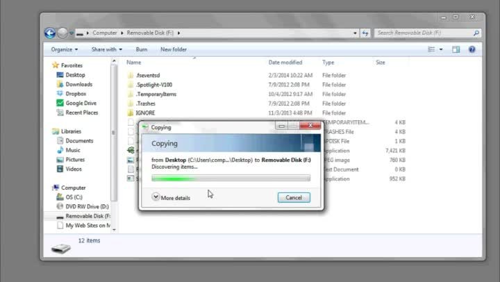The image size is (500, 282).
Task: Click the 760 KB size cell
Action: [397, 160]
